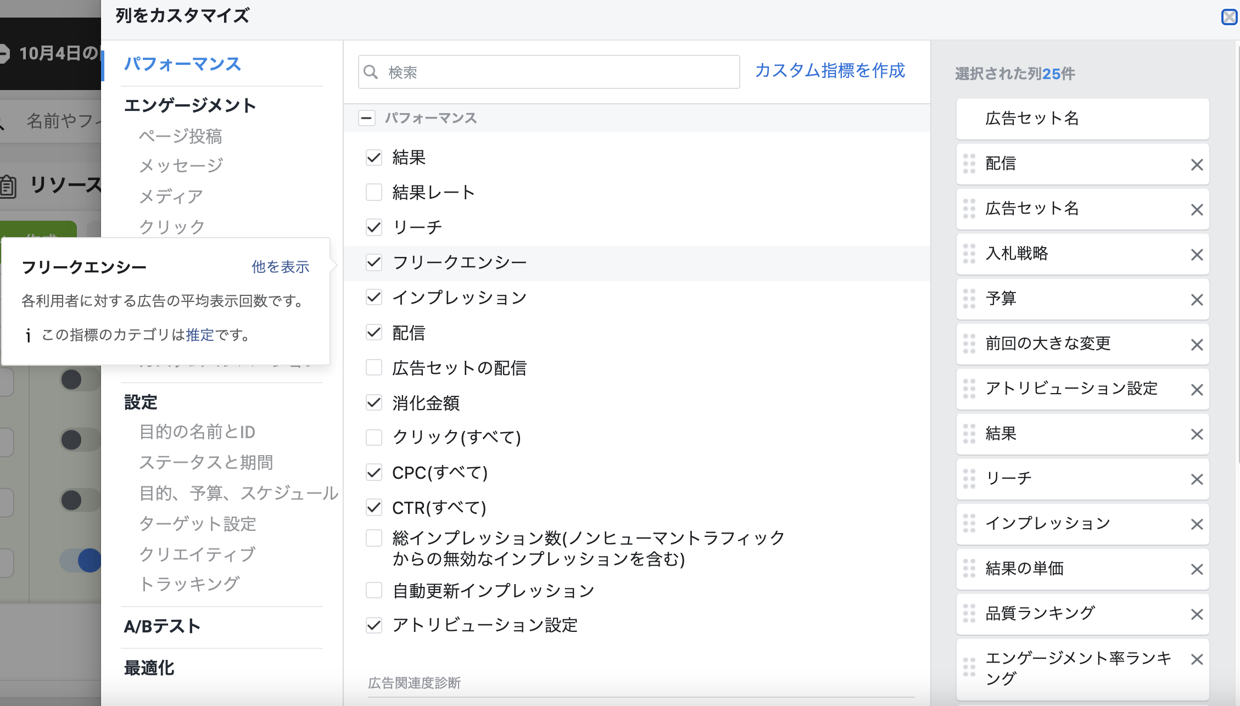Uncheck the フリークエンシー checkbox

click(374, 262)
